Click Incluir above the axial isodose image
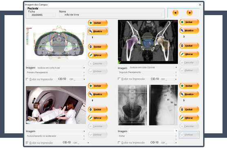Screen dimensions: 227x148 pos(98,23)
